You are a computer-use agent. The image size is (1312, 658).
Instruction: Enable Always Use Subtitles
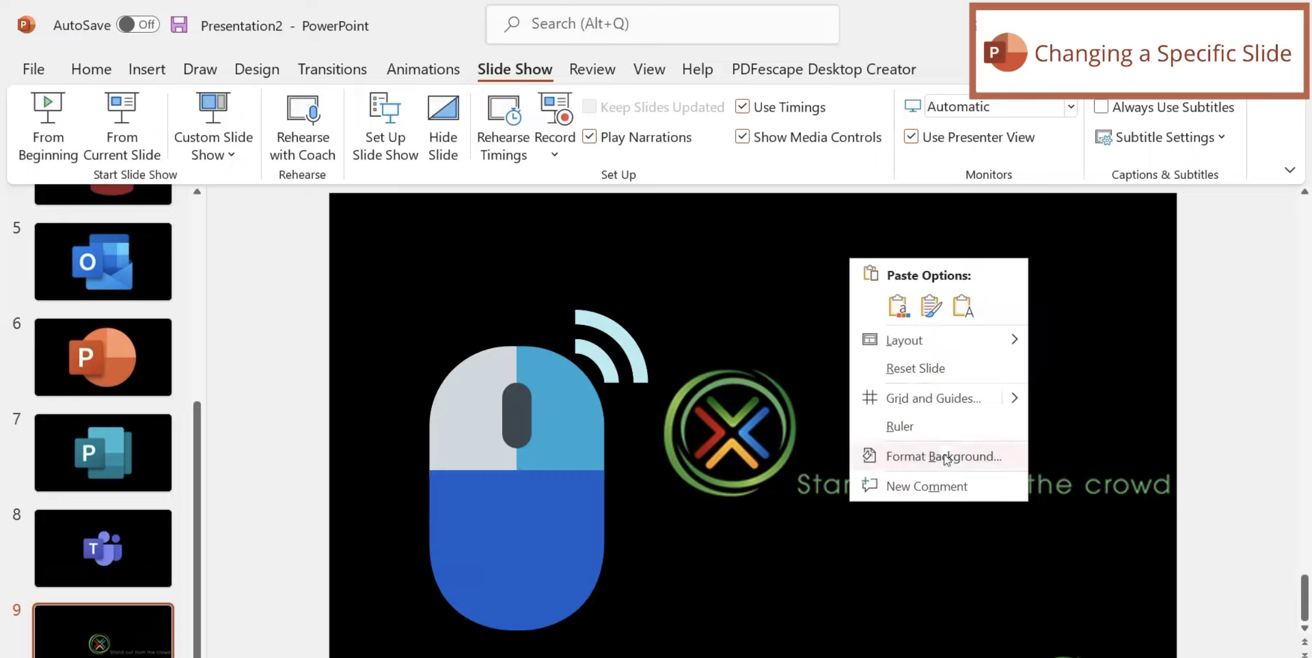pos(1101,107)
